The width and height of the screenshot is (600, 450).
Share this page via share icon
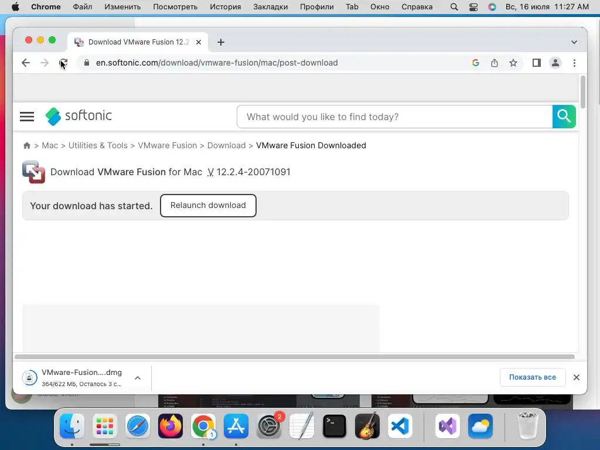point(495,63)
